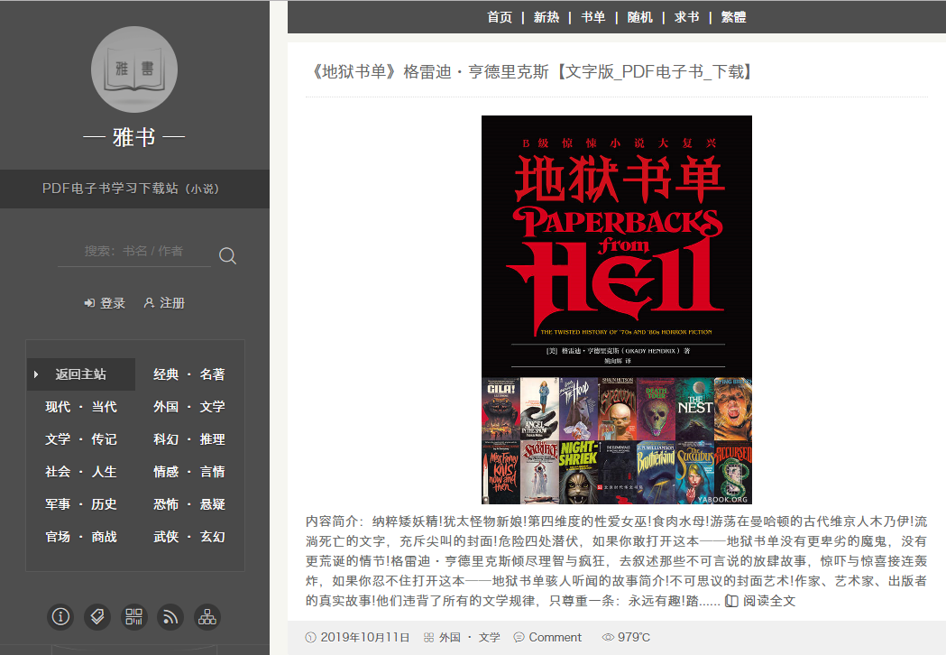This screenshot has width=946, height=655.
Task: Focus the 搜索：书名/作者 search field
Action: tap(134, 251)
